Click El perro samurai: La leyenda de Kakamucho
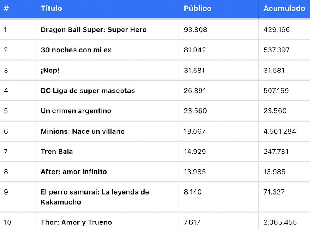Image resolution: width=310 pixels, height=229 pixels. [x=95, y=197]
